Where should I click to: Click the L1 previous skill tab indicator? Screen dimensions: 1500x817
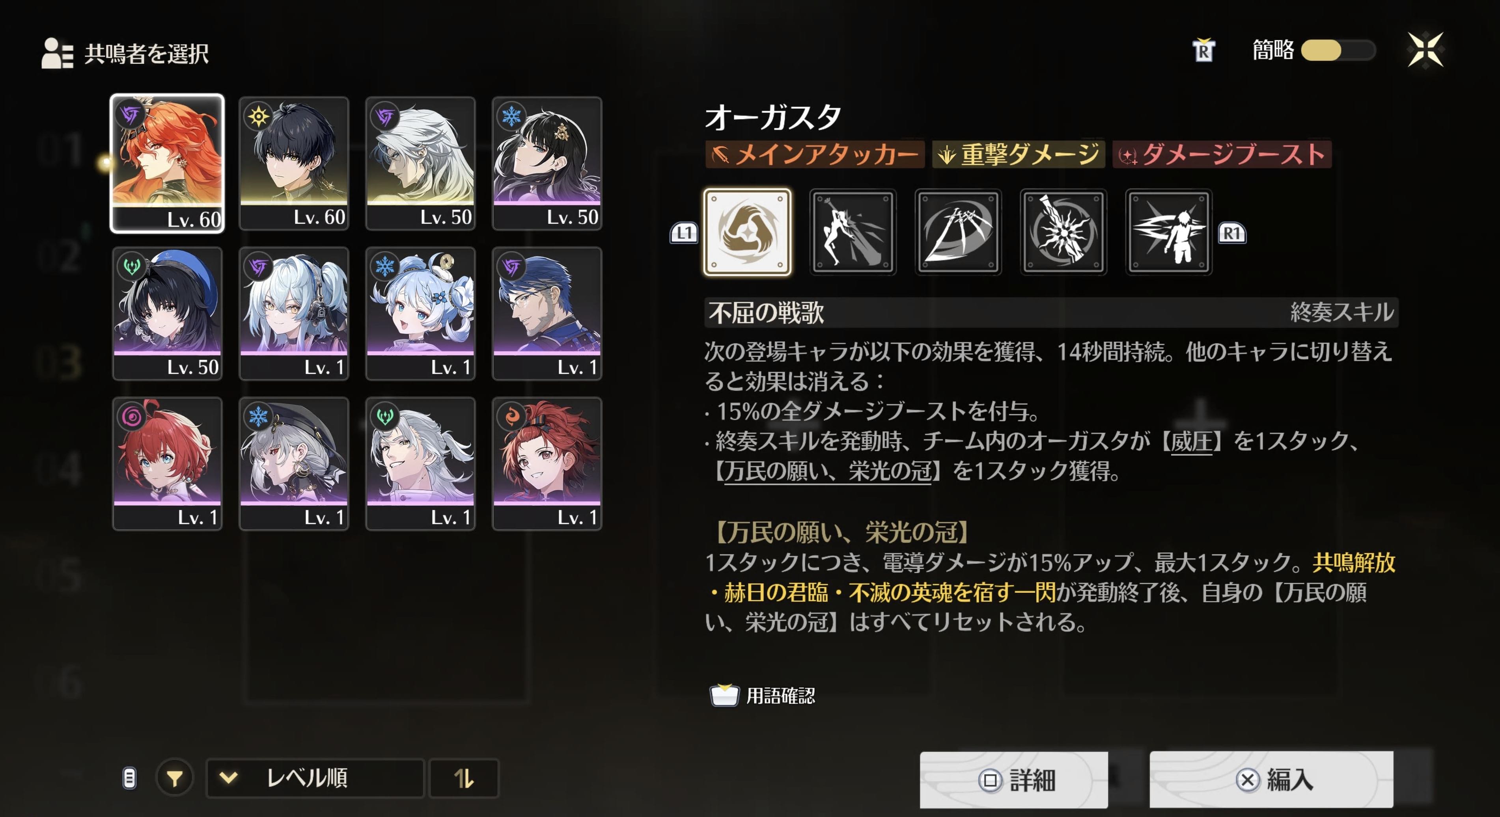(x=684, y=233)
